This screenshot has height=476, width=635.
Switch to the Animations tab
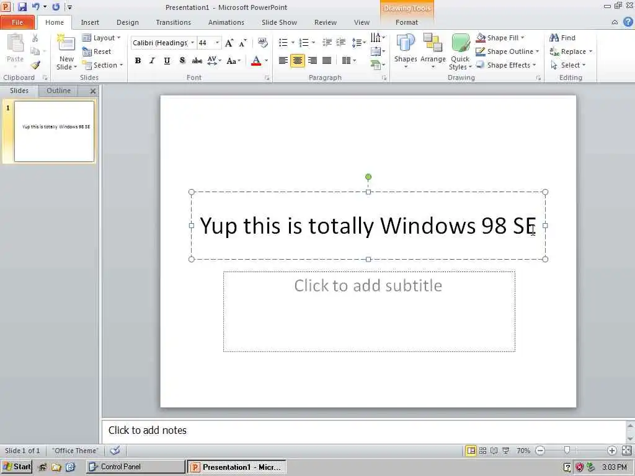226,22
